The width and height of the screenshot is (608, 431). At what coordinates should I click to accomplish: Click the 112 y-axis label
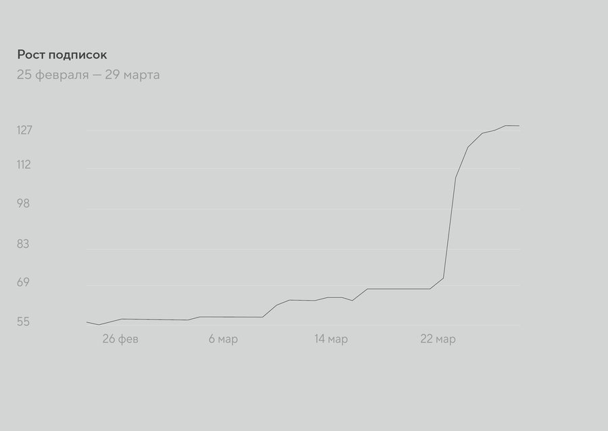click(x=24, y=164)
